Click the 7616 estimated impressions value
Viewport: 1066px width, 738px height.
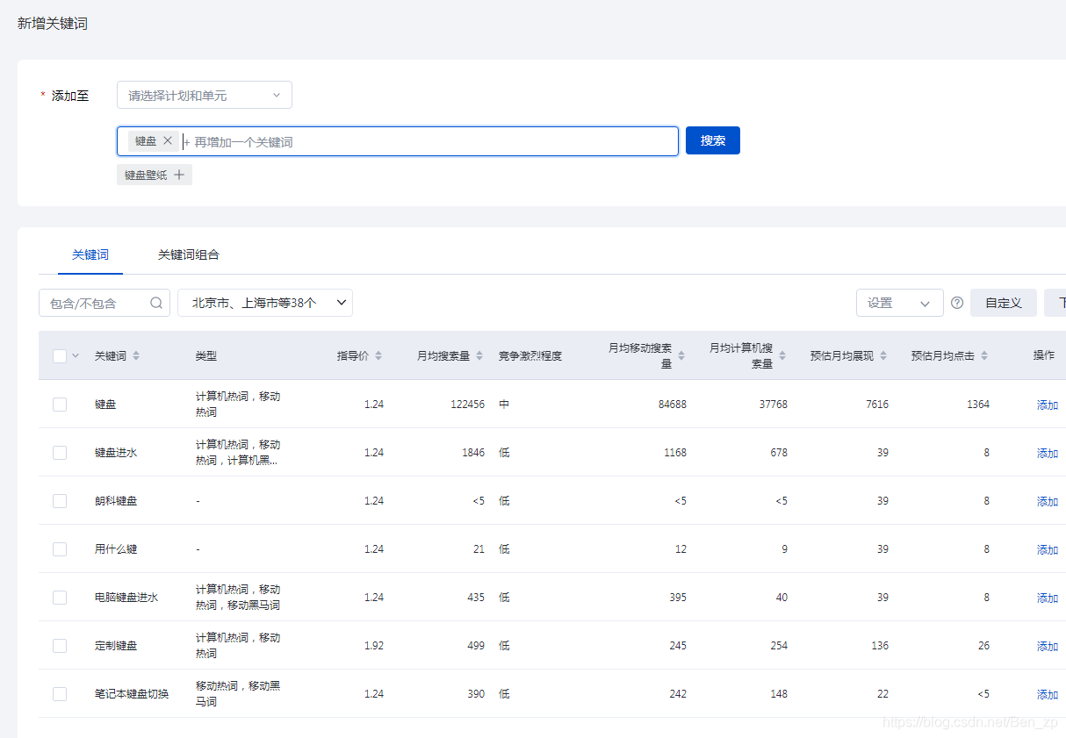coord(876,405)
